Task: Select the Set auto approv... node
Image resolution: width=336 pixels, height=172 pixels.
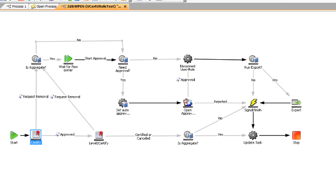Action: coord(123,103)
